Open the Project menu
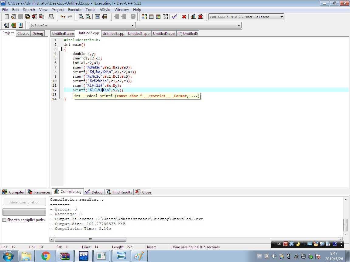The height and width of the screenshot is (262, 350). 58,10
